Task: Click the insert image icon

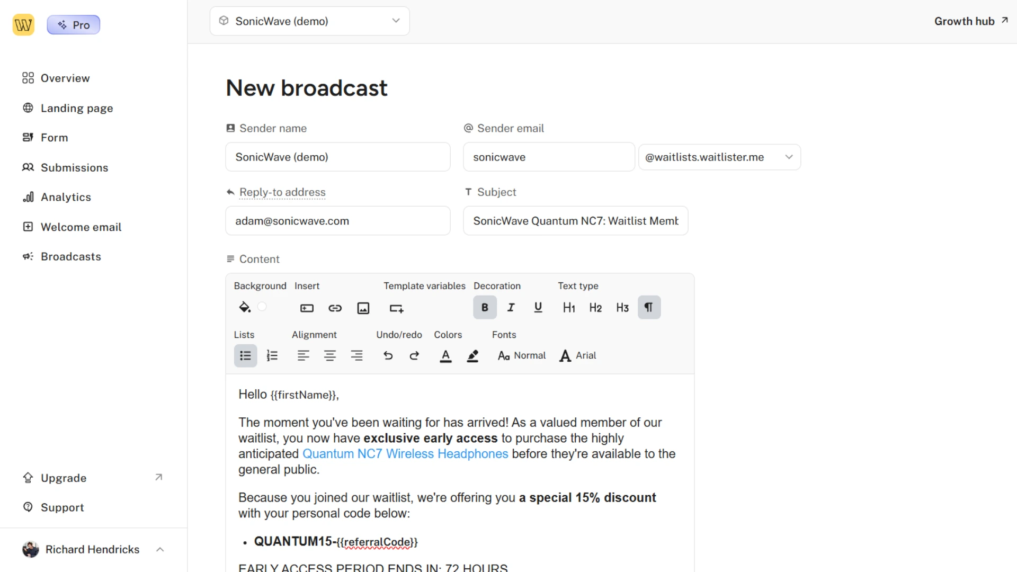Action: [x=363, y=308]
